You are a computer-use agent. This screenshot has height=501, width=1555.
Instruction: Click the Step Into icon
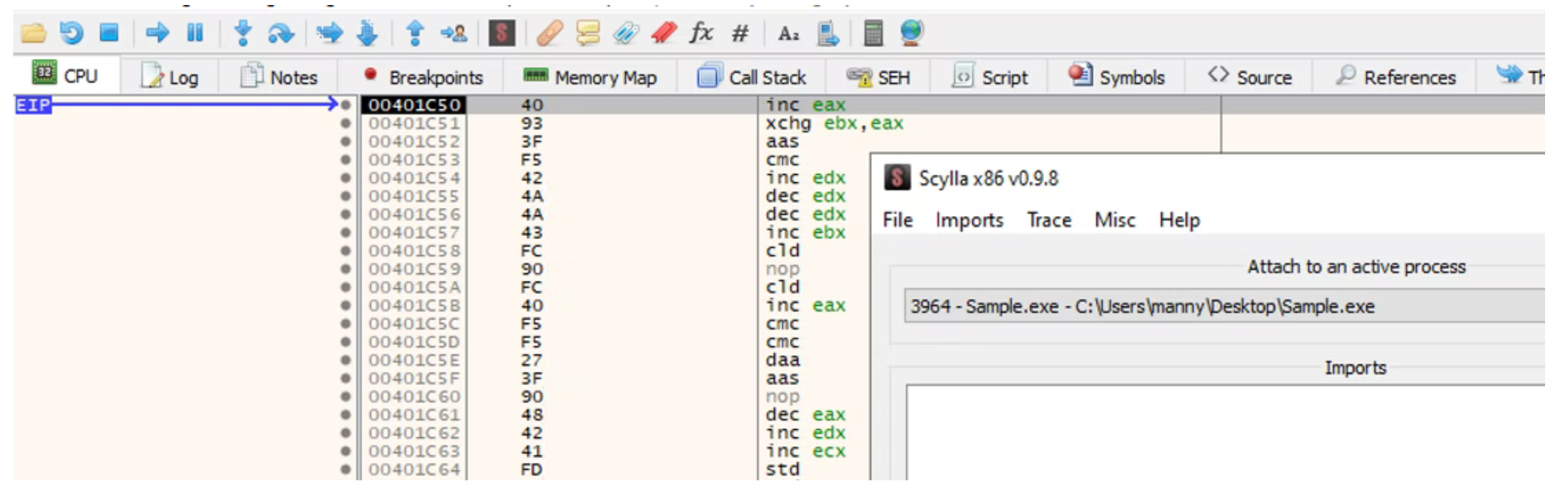(x=243, y=33)
